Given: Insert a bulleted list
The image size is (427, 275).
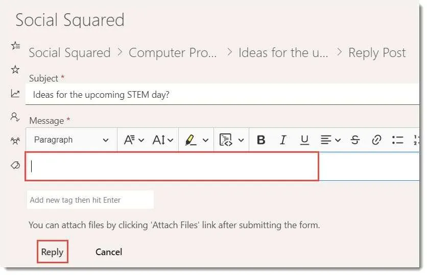Looking at the screenshot, I should pos(397,140).
